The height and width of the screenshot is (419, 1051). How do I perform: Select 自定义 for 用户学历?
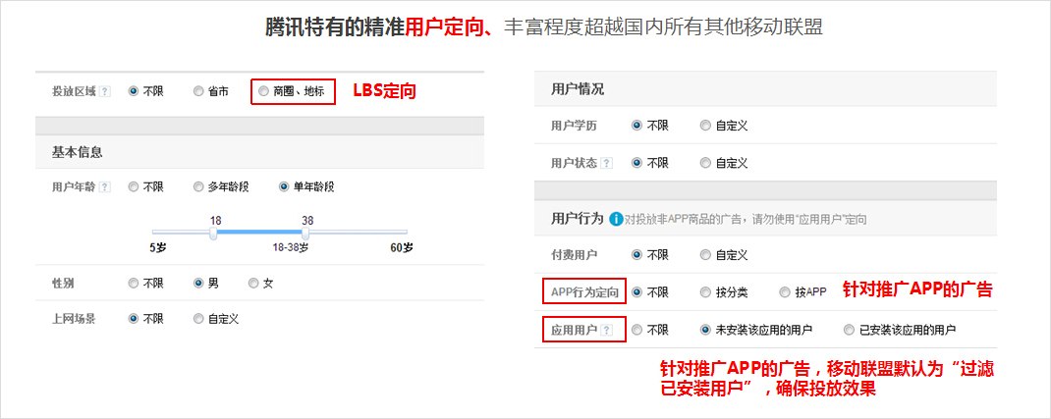click(704, 126)
